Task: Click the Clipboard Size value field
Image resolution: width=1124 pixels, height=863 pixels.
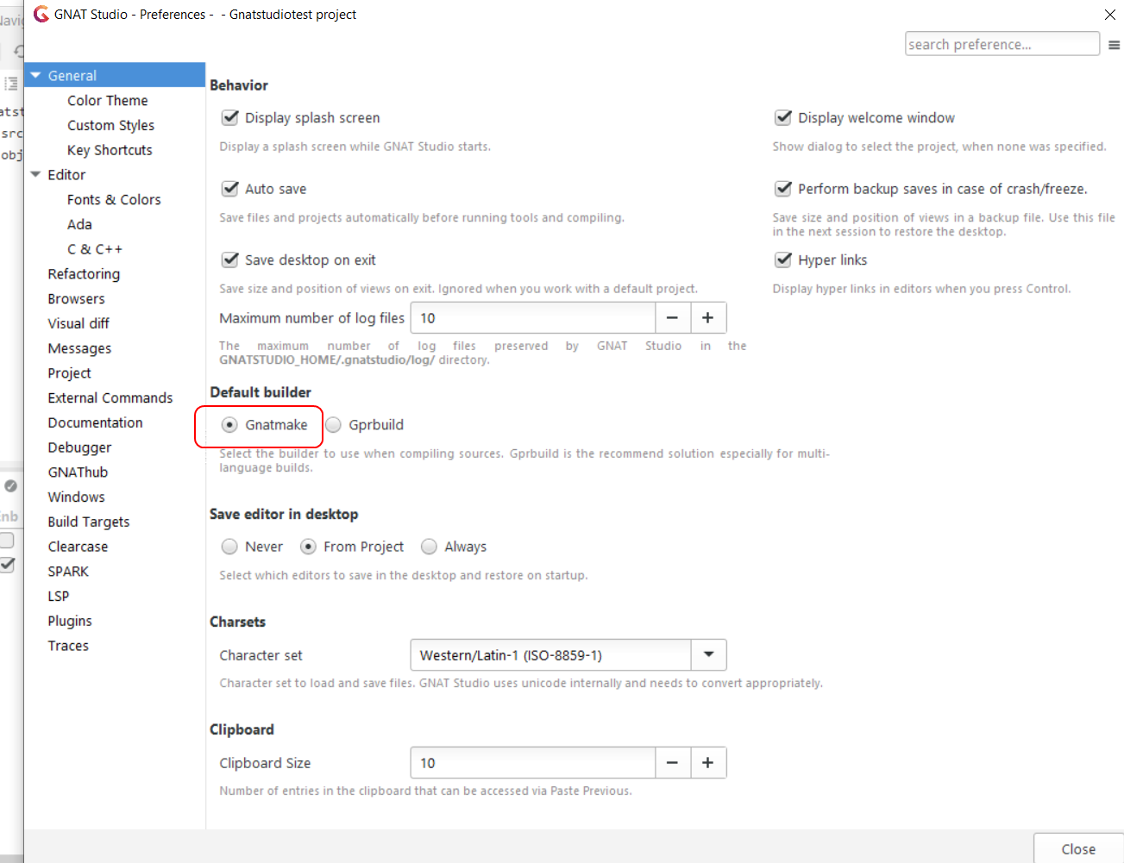Action: (533, 763)
